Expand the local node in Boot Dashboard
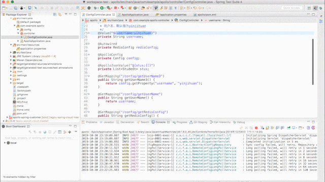Image resolution: width=325 pixels, height=182 pixels. pyautogui.click(x=5, y=143)
